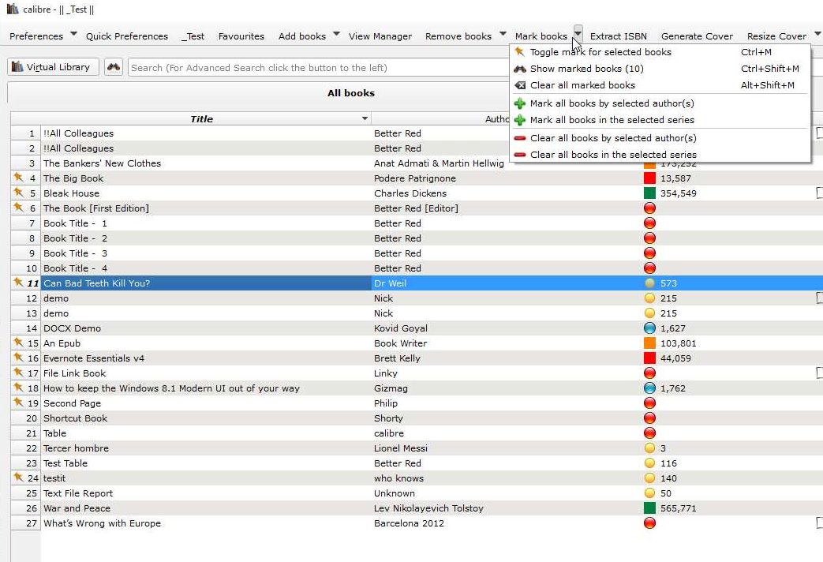Select Toggle mark for selected books
Screen dimensions: 823x562
tap(660, 52)
